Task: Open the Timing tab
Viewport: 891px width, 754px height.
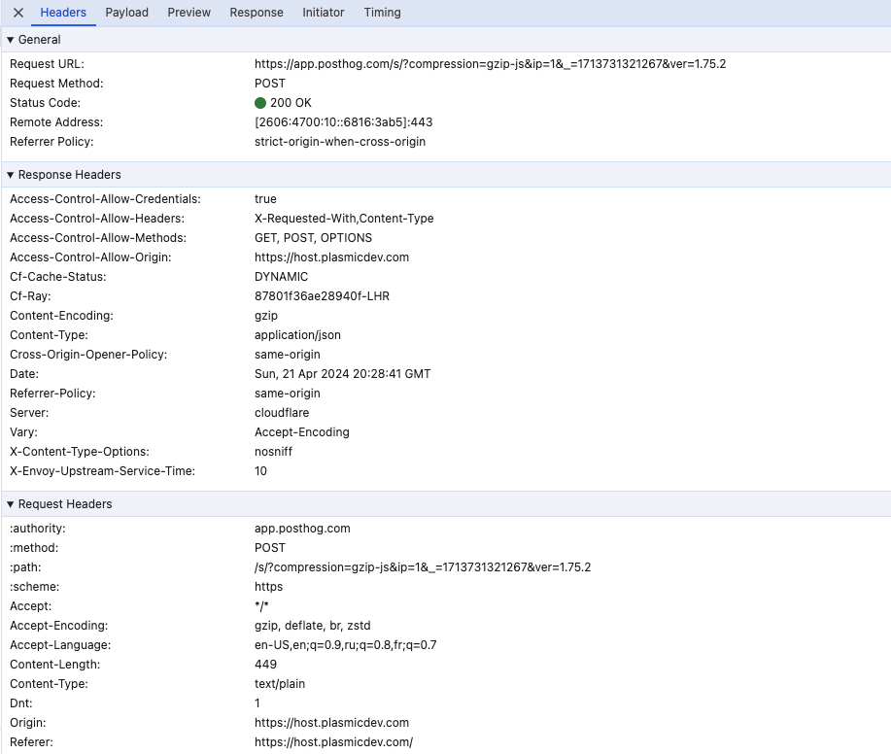Action: coord(382,13)
